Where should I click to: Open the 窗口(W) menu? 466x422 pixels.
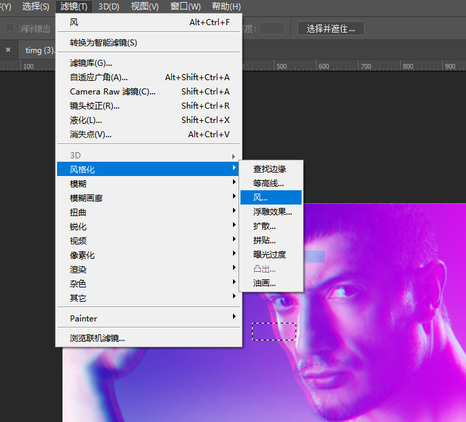(185, 6)
